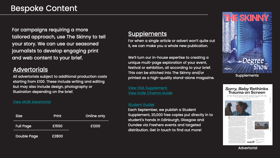Click the £2800 double page price
The image size is (280, 158).
point(57,136)
